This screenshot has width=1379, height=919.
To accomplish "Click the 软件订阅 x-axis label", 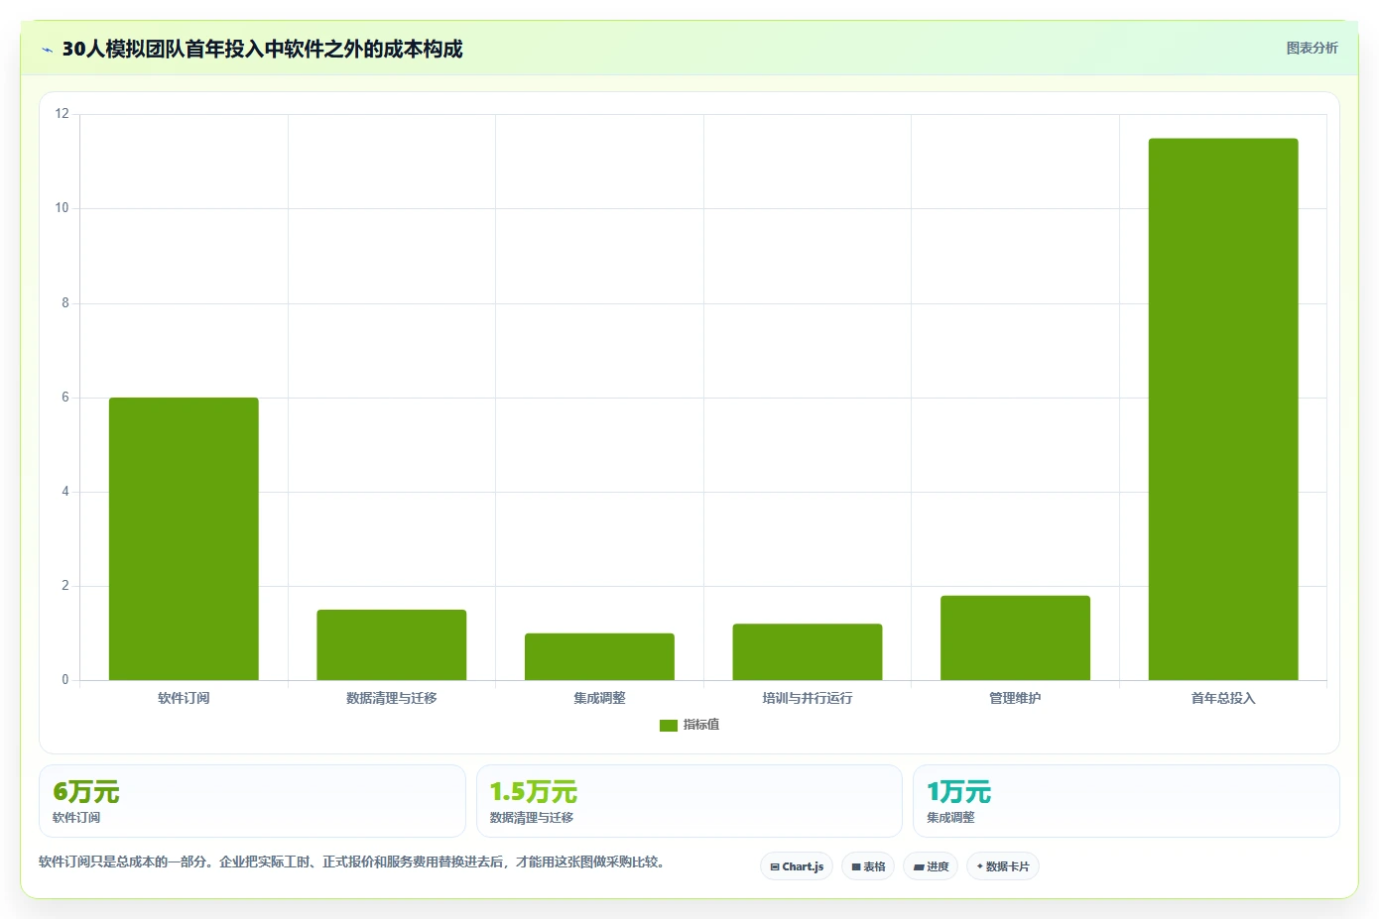I will [x=184, y=698].
